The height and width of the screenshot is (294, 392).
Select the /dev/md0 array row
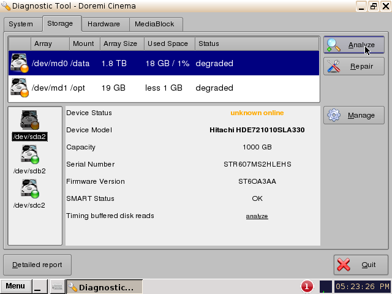(x=164, y=63)
